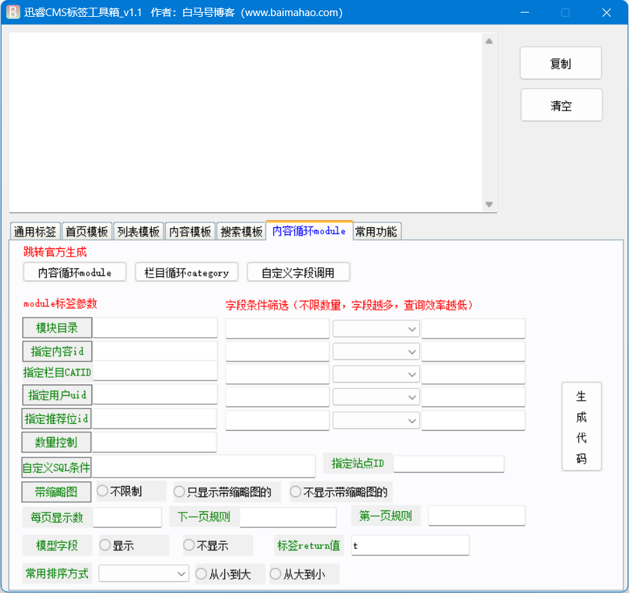This screenshot has width=629, height=593.
Task: Focus the 指定栏目CATID input field
Action: click(155, 371)
